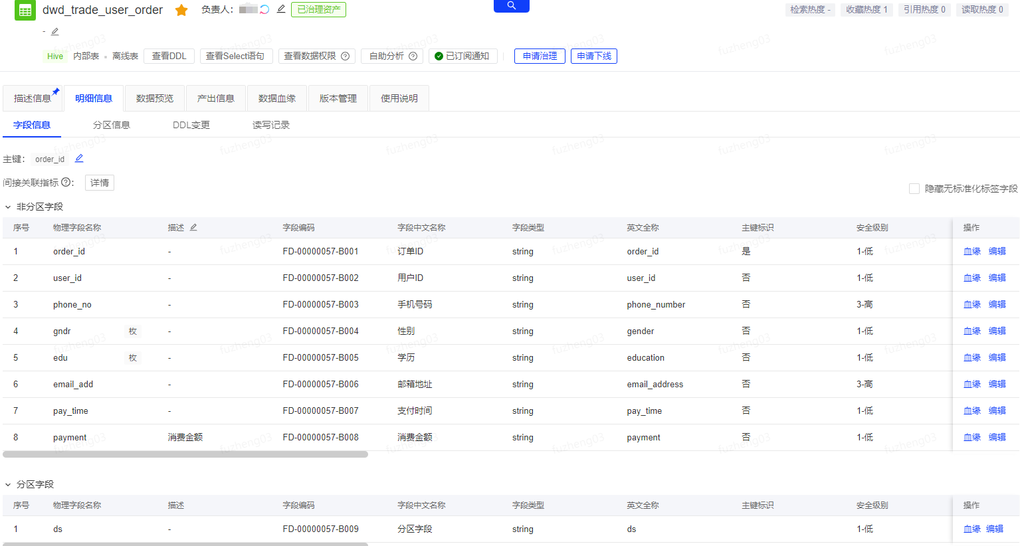Image resolution: width=1020 pixels, height=546 pixels.
Task: Open the DDL变更 sub-tab
Action: click(191, 125)
